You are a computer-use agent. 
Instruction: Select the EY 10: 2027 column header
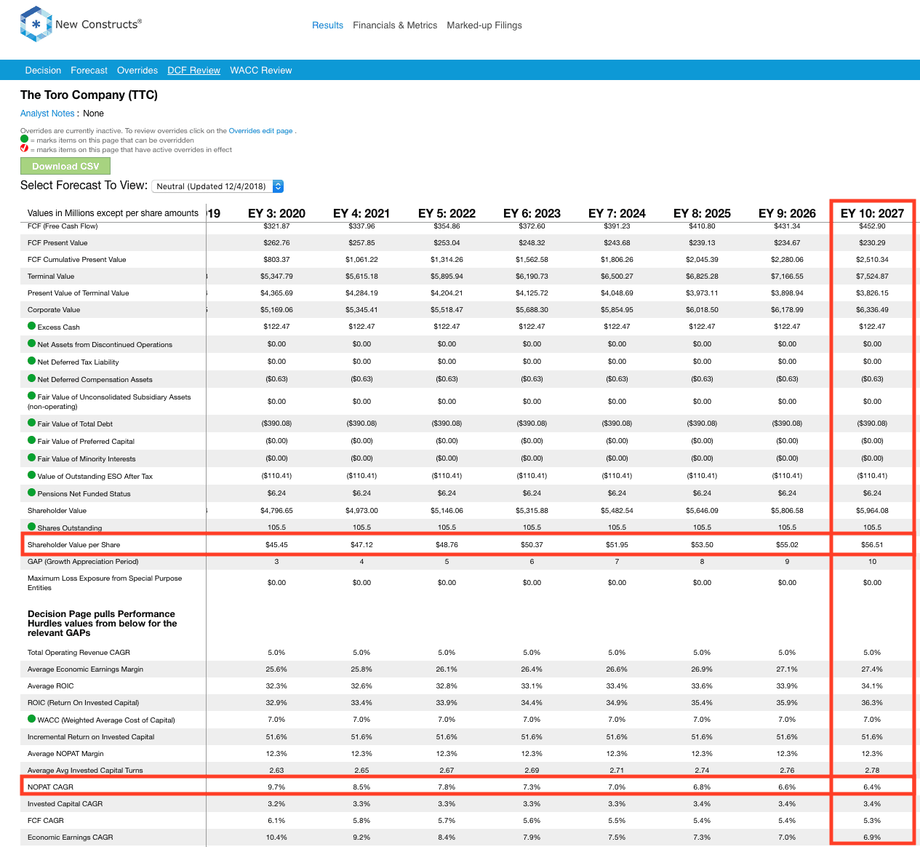click(872, 213)
